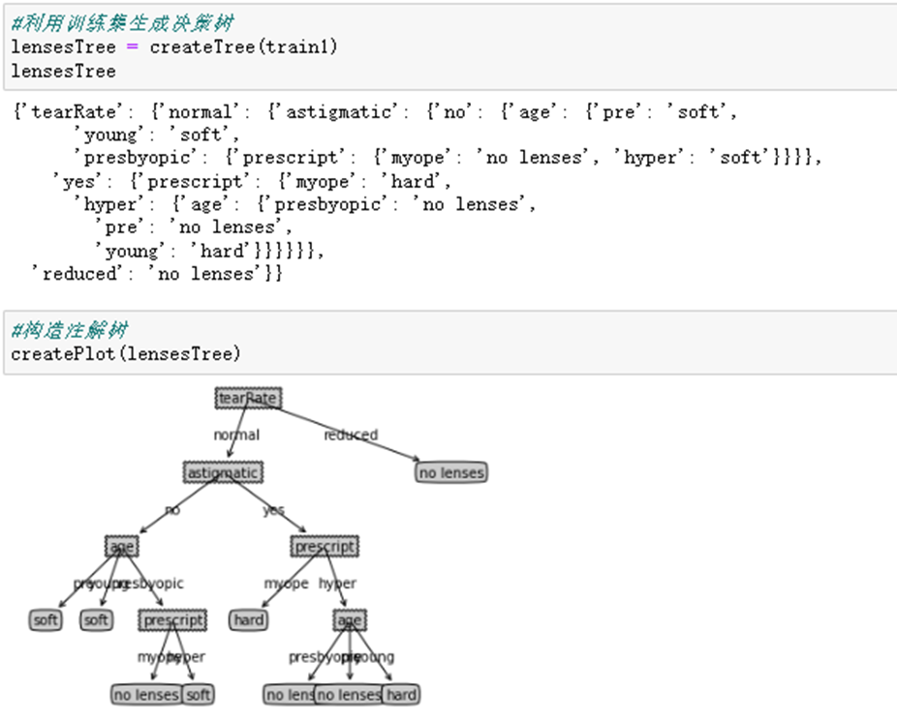Click the standalone 'lensesTree' line in first cell

[64, 71]
